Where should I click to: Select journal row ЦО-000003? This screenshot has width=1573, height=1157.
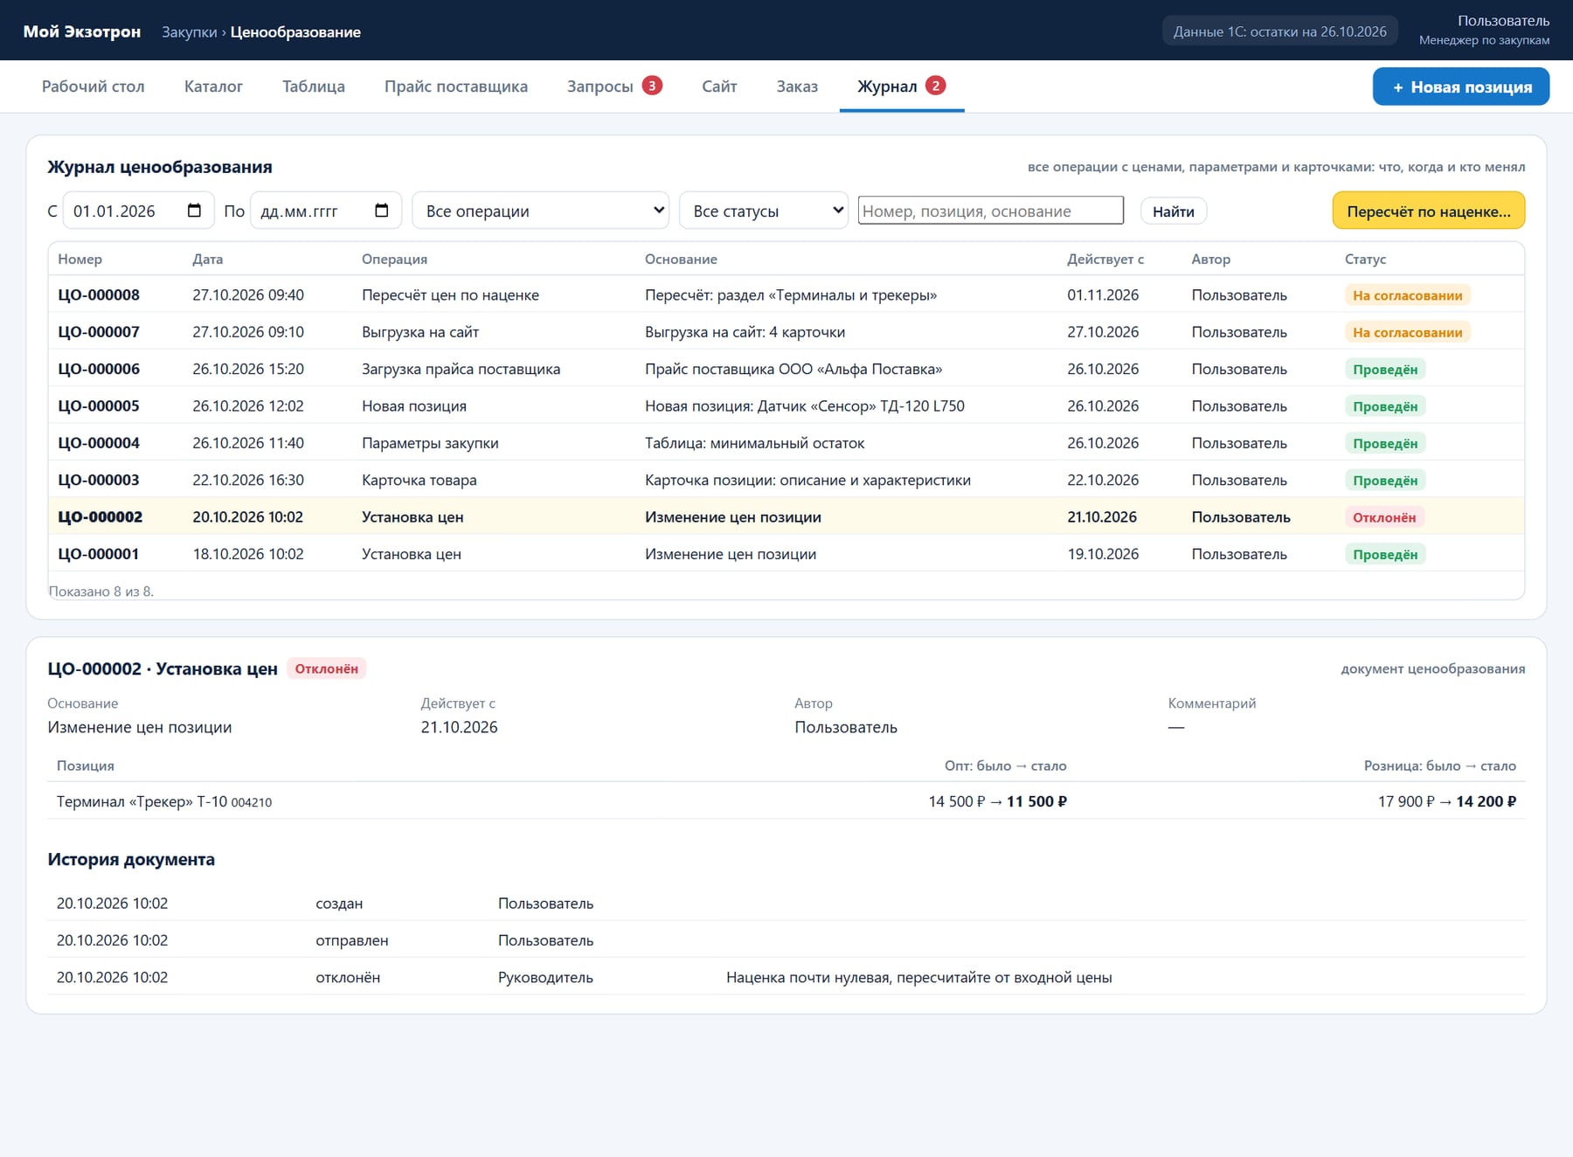pos(786,480)
